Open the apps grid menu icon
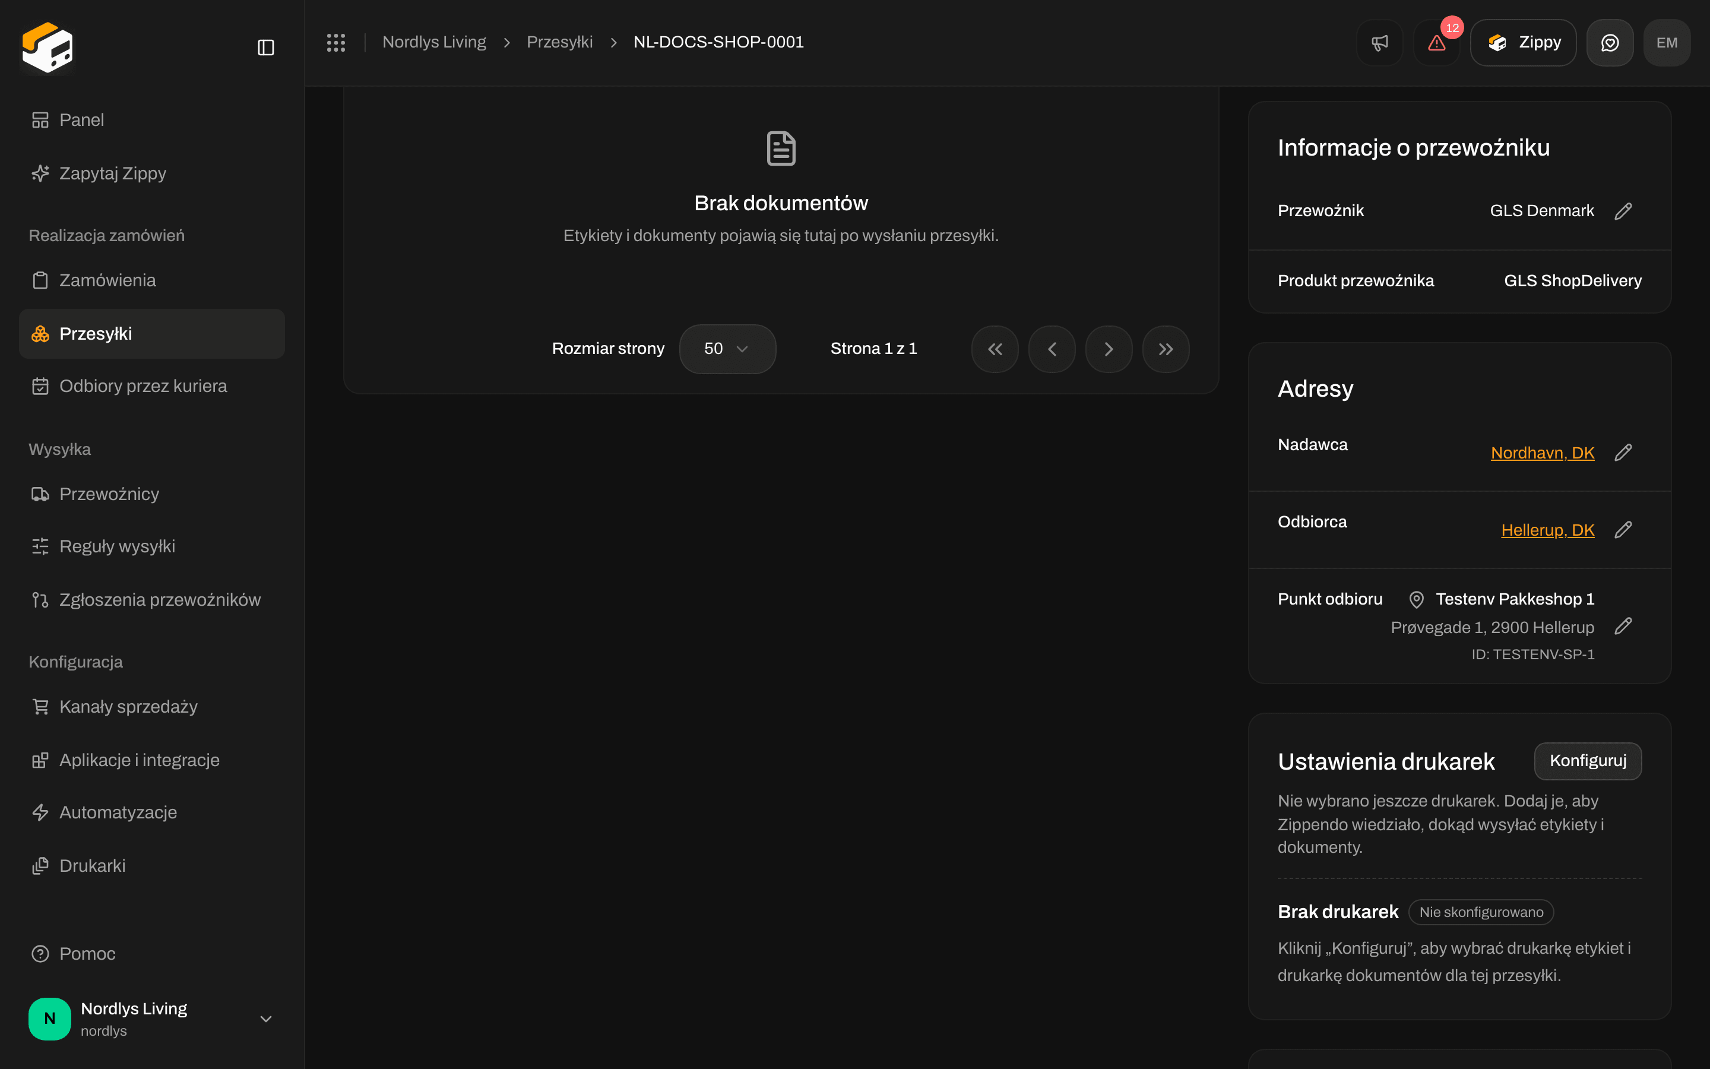Image resolution: width=1710 pixels, height=1069 pixels. click(x=335, y=42)
